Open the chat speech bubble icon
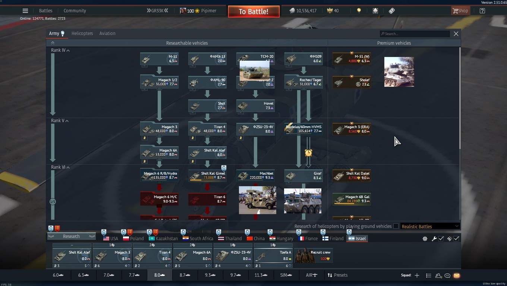 447,276
